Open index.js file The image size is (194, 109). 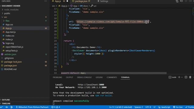click(9, 39)
